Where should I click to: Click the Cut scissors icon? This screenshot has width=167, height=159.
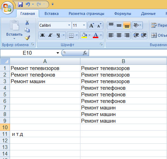click(x=27, y=23)
